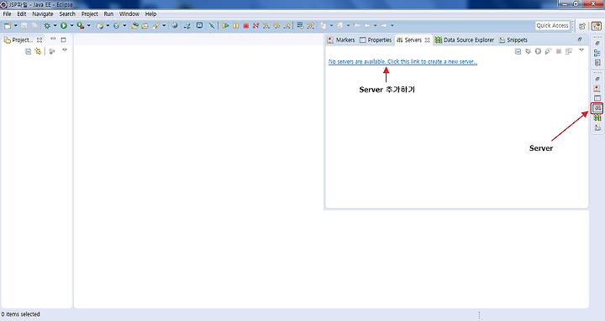Minimize the Project Explorer panel
The height and width of the screenshot is (321, 605).
53,39
